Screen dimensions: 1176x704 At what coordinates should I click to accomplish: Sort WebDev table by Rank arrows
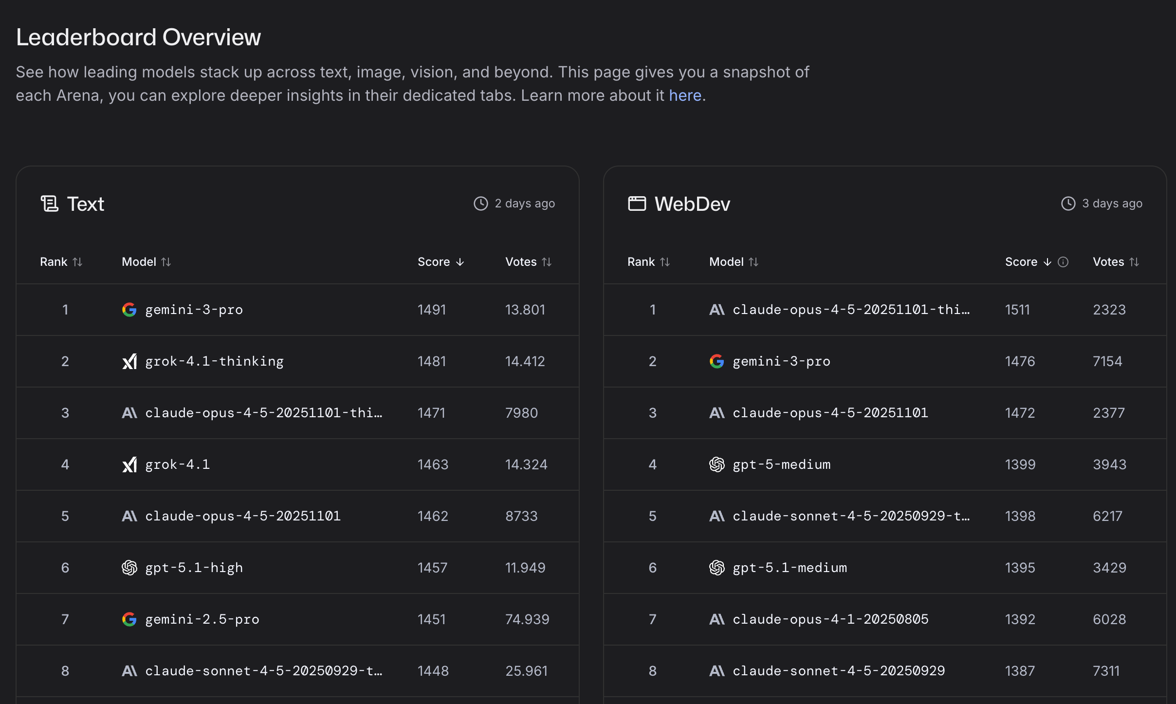click(665, 262)
